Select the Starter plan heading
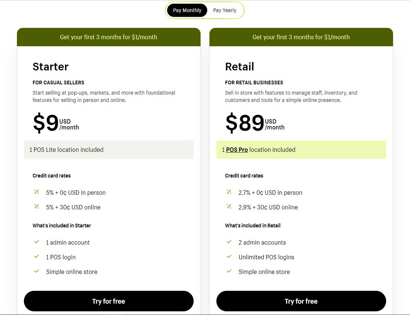The height and width of the screenshot is (315, 410). click(50, 66)
